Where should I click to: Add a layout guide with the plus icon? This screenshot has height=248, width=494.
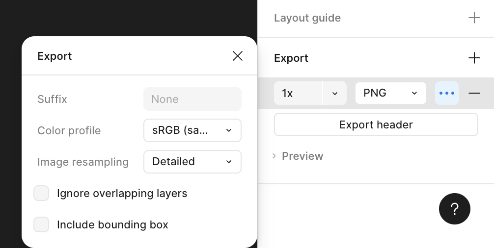coord(474,18)
